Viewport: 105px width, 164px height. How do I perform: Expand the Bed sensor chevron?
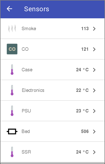tap(94, 132)
